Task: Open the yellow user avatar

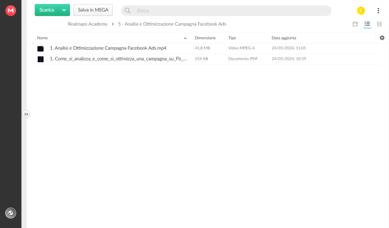Action: point(361,11)
